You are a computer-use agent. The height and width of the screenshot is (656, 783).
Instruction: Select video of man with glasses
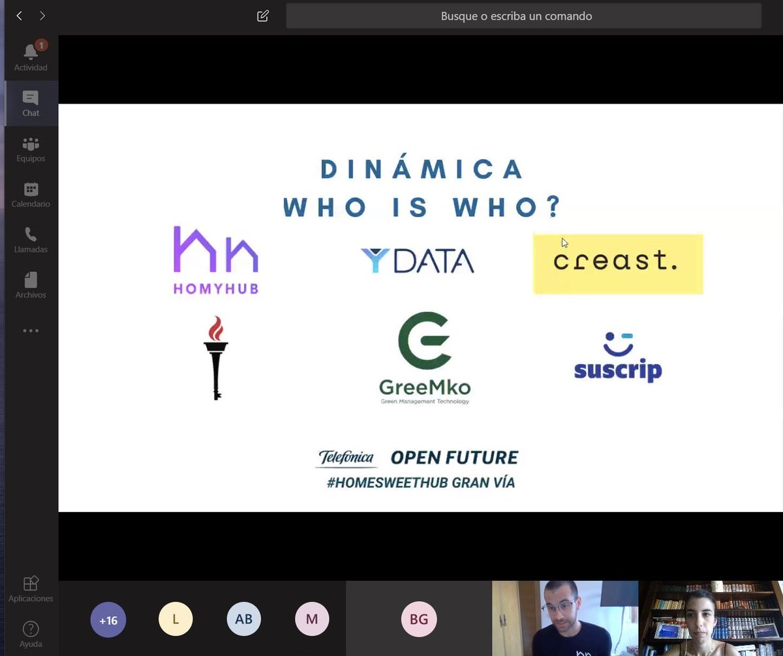(x=564, y=618)
